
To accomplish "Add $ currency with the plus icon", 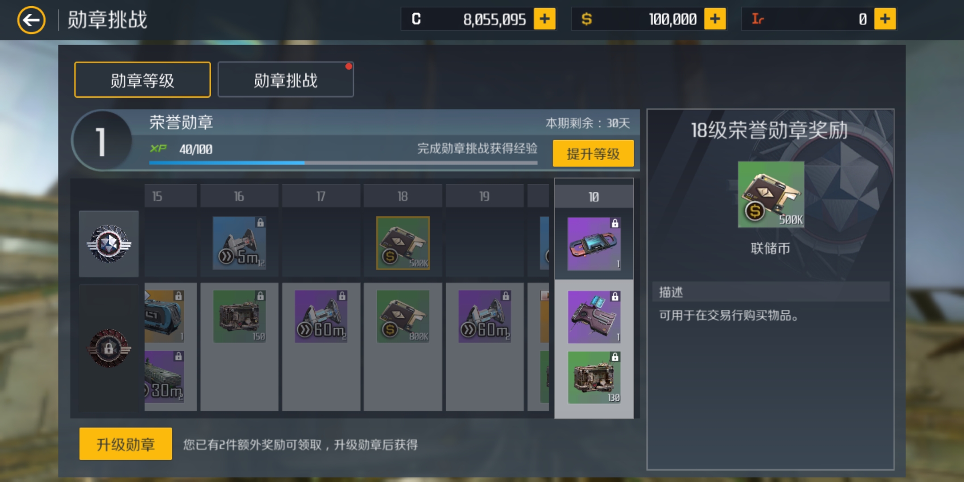I will click(x=715, y=19).
